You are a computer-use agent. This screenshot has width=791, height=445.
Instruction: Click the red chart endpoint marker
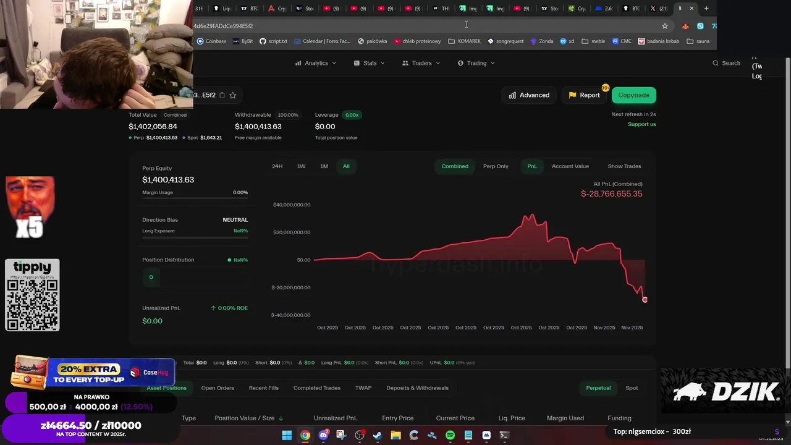click(645, 300)
